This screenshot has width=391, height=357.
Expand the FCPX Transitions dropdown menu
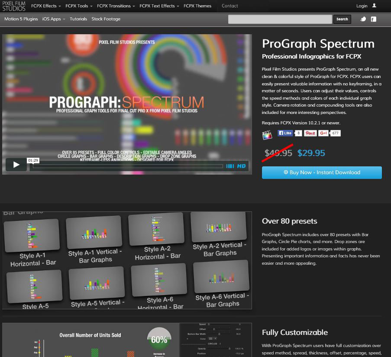[116, 6]
